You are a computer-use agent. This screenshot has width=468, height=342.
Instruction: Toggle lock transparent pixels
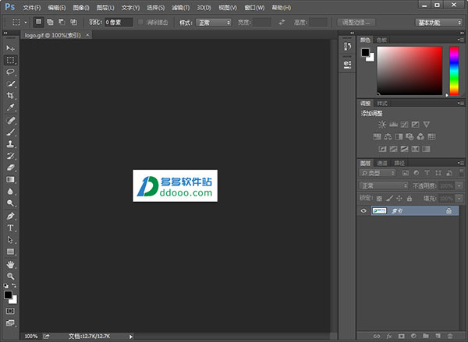379,199
